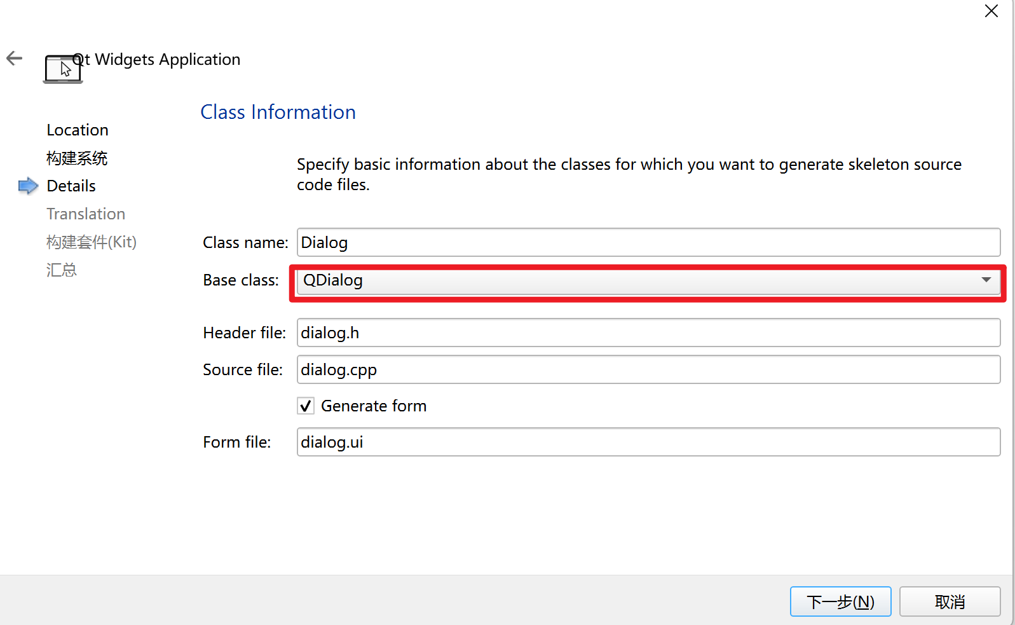Screen dimensions: 1015x625
Task: Click the Form file field dialog.ui
Action: pos(649,442)
